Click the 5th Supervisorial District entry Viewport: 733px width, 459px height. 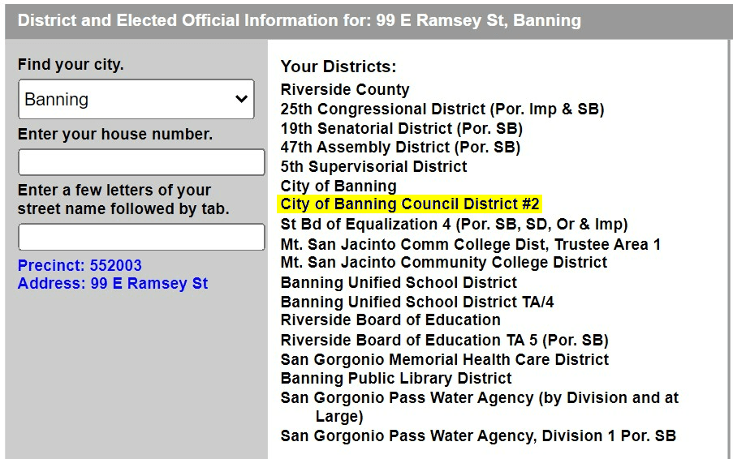(373, 166)
